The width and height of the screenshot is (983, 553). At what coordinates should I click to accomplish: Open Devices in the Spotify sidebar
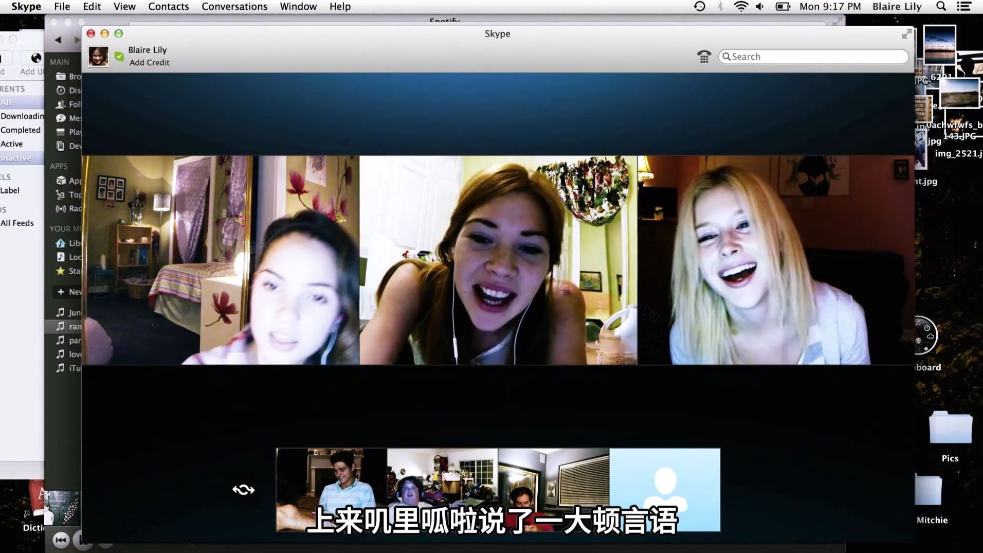coord(68,146)
